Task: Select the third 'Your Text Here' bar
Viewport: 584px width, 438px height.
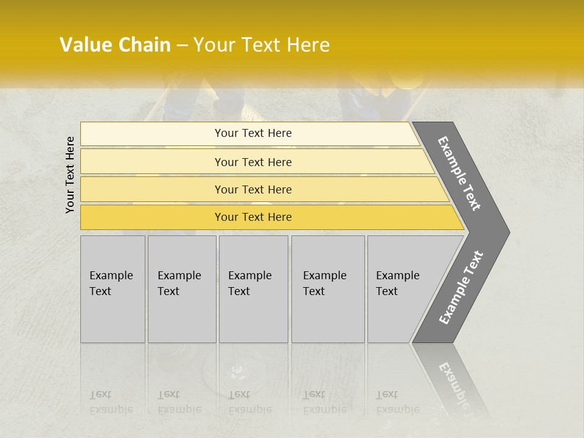Action: [x=252, y=189]
